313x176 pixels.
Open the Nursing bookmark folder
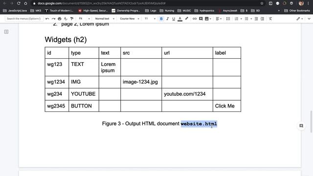[167, 11]
